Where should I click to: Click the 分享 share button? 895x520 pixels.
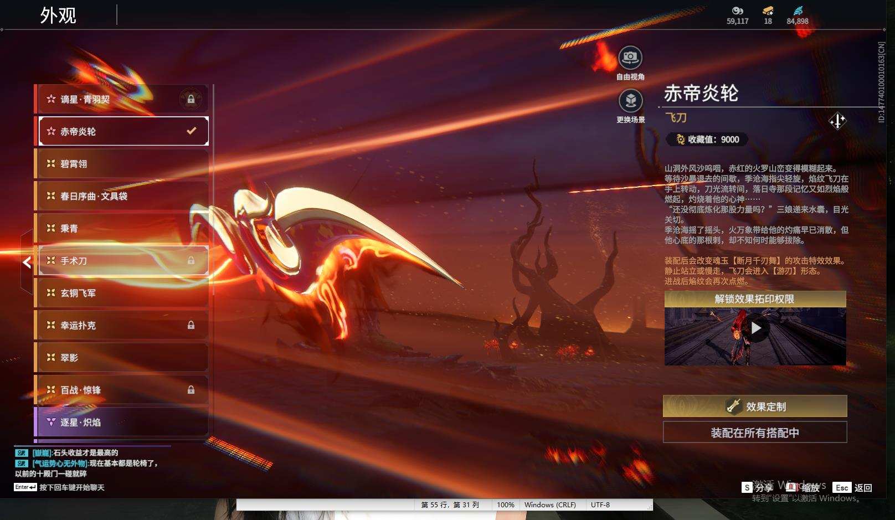pyautogui.click(x=758, y=487)
